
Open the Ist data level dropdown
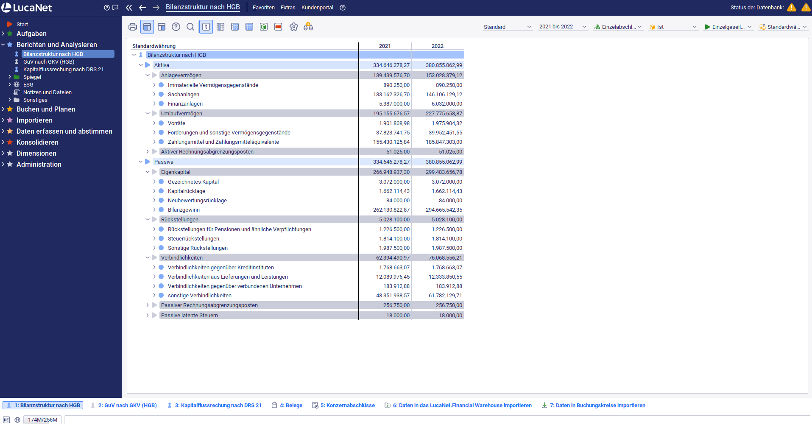click(673, 27)
